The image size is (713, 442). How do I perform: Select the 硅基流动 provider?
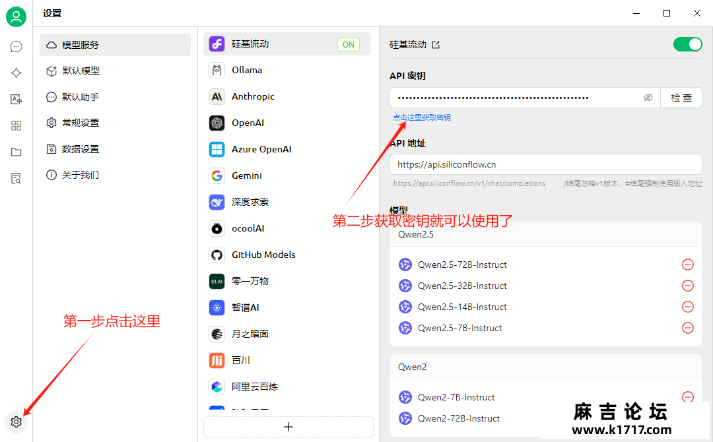click(287, 44)
